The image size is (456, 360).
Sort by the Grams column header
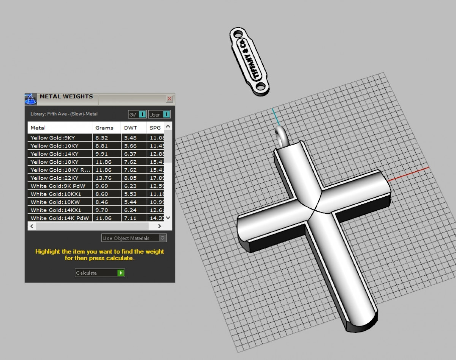click(107, 128)
